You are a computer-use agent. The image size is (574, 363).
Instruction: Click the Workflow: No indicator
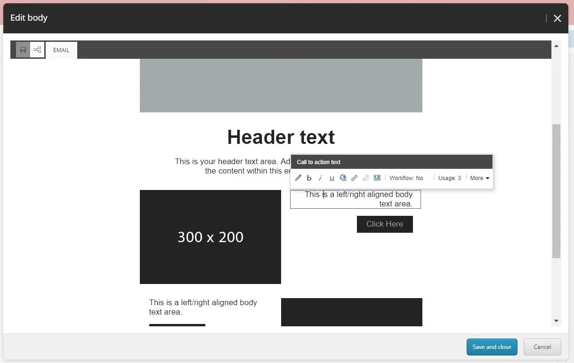coord(406,178)
